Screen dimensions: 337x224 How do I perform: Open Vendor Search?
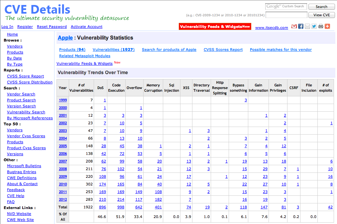pos(21,94)
